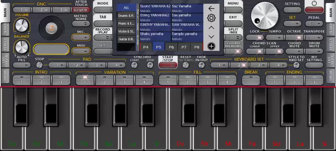Enable the MIDI button
Viewport: 336px width, 151px height.
pos(81,51)
